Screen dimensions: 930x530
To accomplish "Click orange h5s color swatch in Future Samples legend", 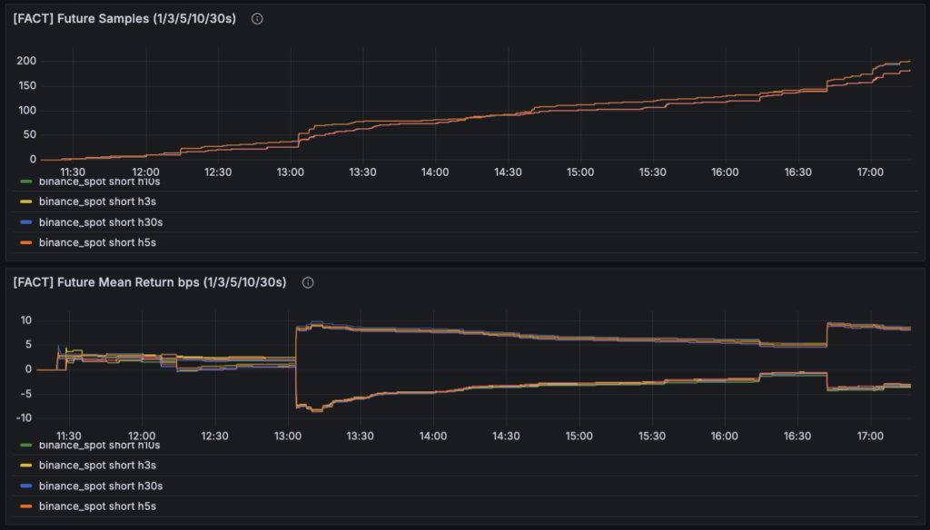I will click(26, 242).
